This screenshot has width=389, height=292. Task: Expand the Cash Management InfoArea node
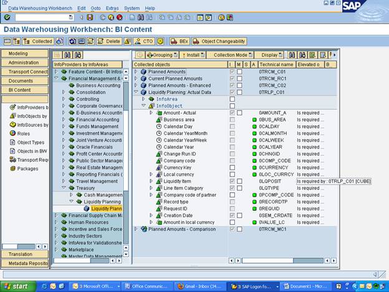(x=72, y=195)
